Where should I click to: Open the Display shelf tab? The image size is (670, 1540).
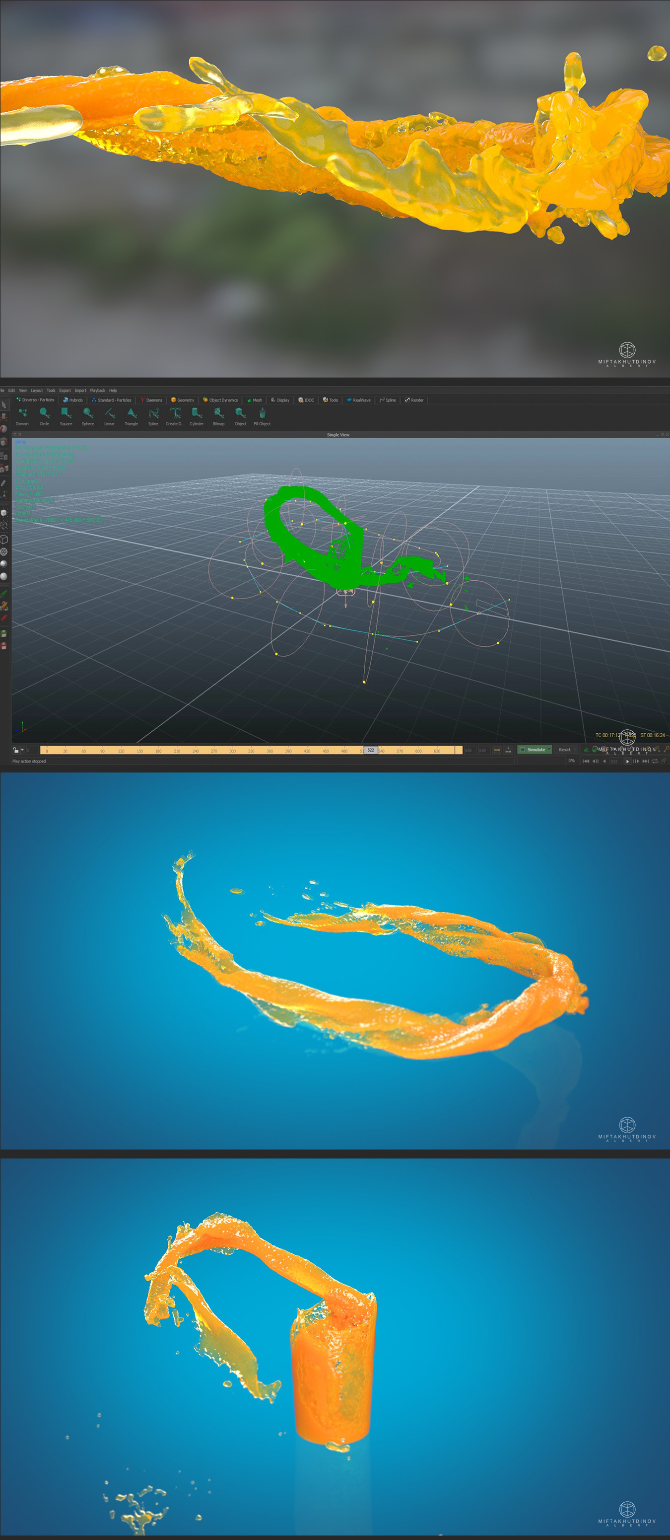[280, 400]
